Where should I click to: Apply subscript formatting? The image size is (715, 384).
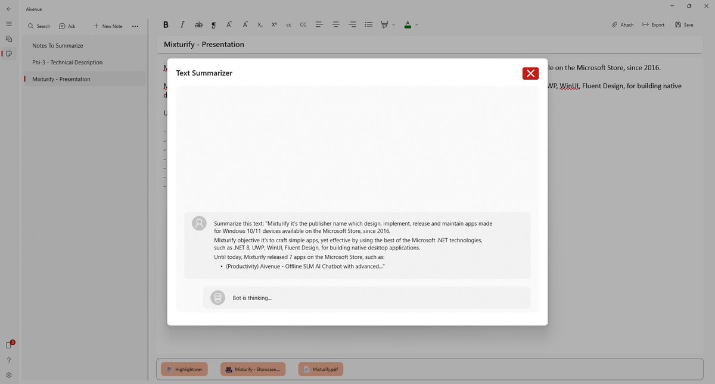pyautogui.click(x=260, y=24)
